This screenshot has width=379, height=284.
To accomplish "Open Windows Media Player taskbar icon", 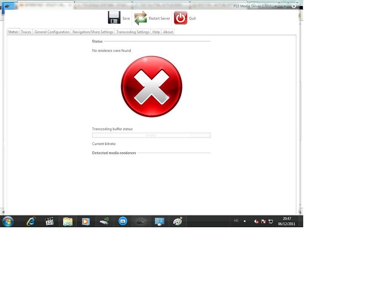I will coord(86,222).
